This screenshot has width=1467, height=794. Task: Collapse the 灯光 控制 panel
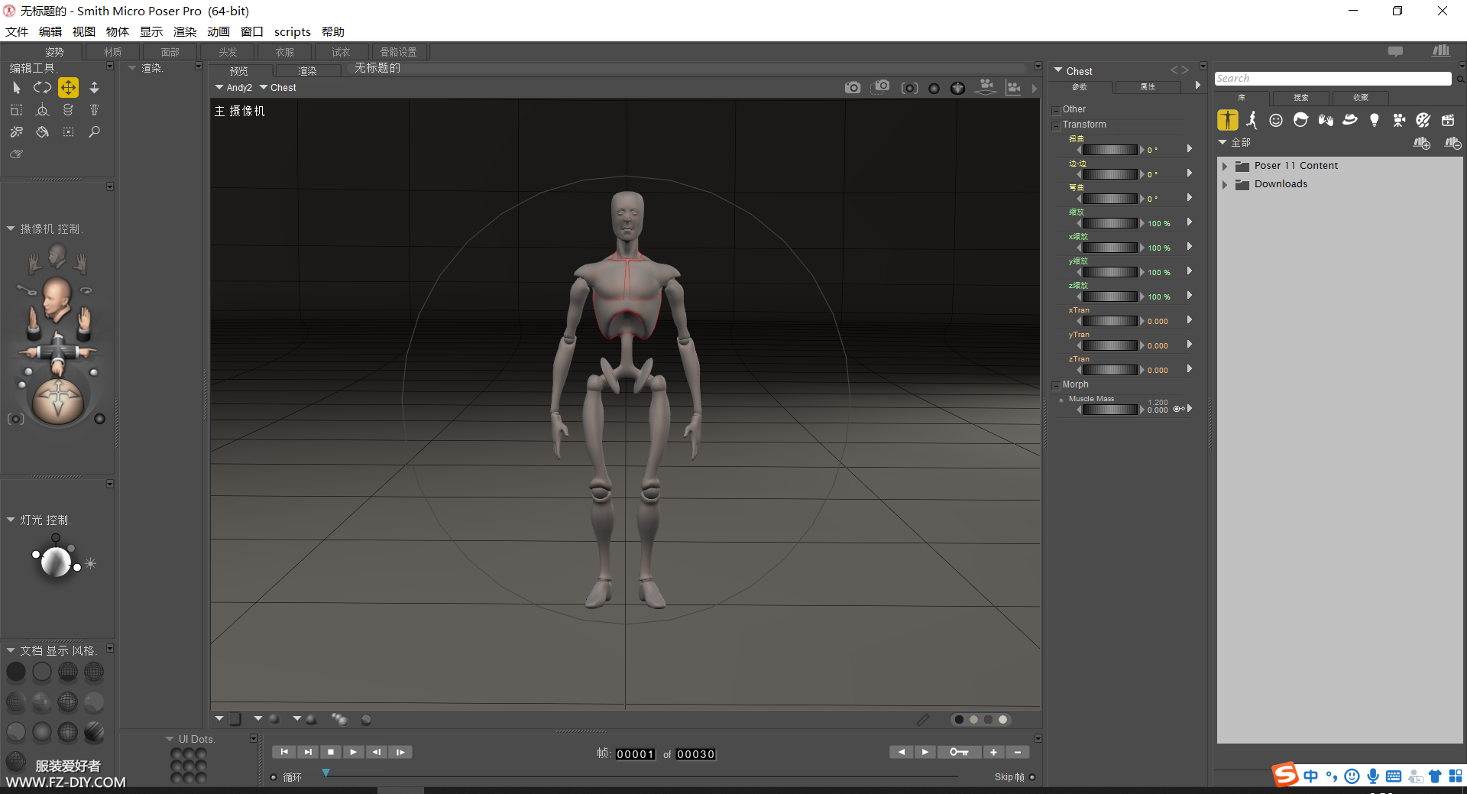11,520
